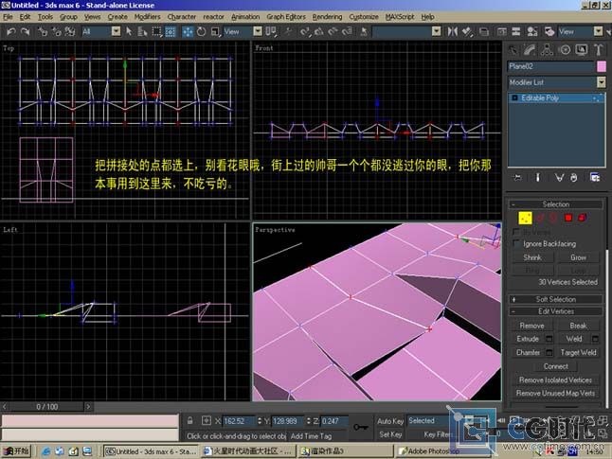612x459 pixels.
Task: Expand the Modifier List dropdown
Action: [x=601, y=82]
